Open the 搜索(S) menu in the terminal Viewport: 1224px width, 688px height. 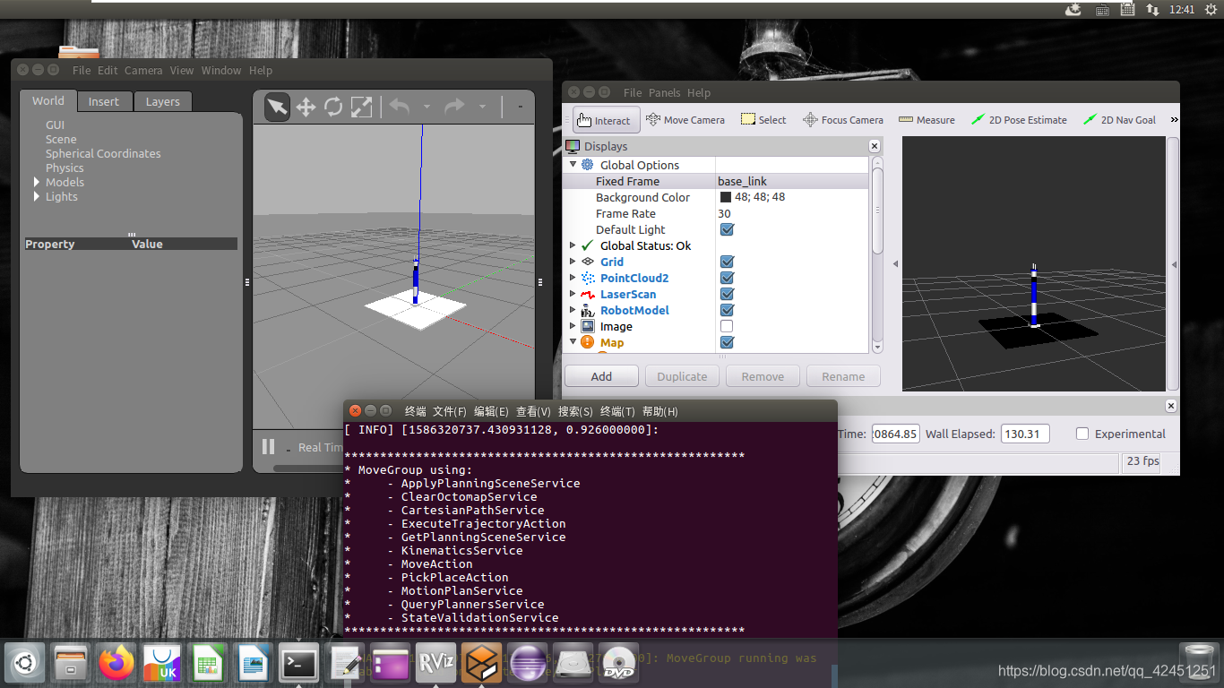coord(575,411)
